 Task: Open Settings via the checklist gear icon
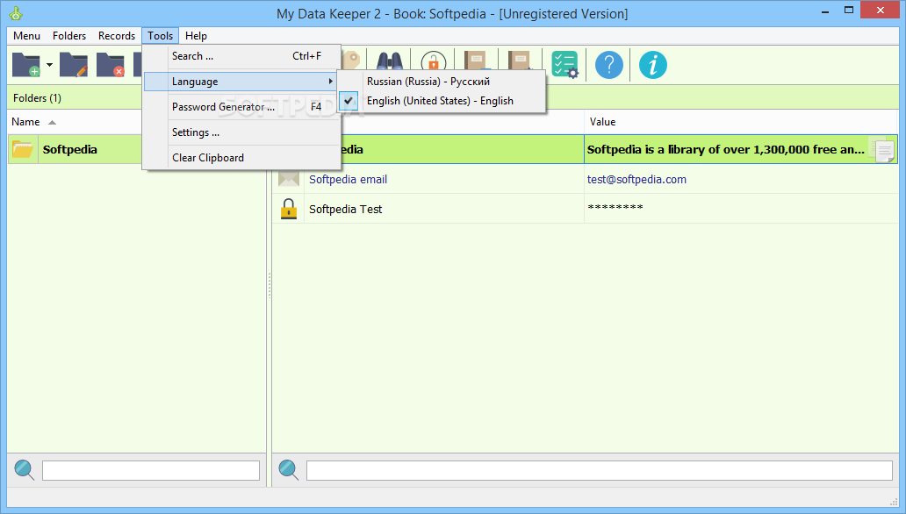564,65
